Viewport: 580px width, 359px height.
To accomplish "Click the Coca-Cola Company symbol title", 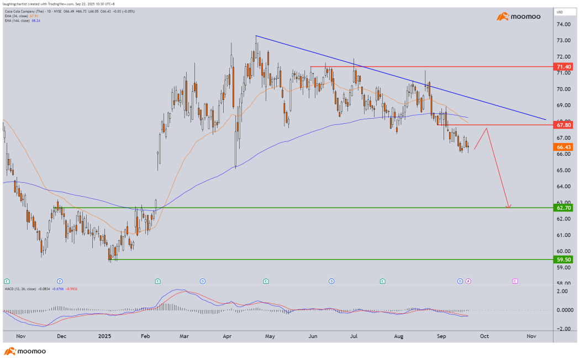I will tap(23, 12).
